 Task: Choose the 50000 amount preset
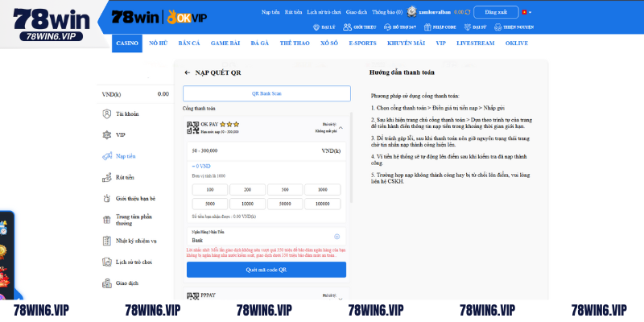[285, 204]
